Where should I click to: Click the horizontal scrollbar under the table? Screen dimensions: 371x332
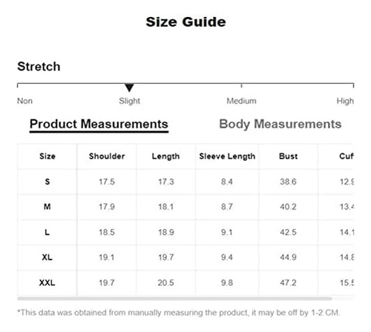[x=174, y=299]
